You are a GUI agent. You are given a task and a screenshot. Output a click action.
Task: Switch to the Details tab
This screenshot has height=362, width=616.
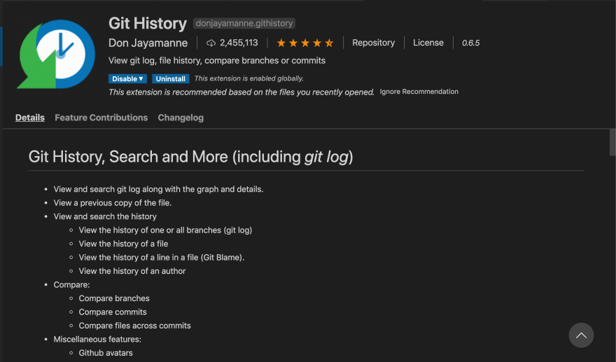30,118
